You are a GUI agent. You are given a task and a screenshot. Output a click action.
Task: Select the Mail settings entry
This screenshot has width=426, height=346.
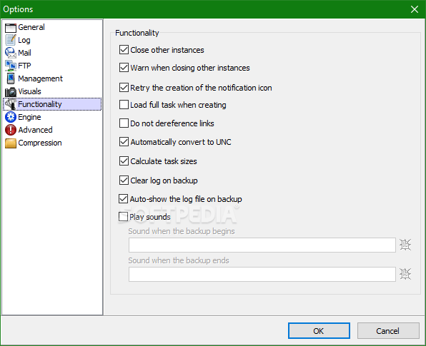[24, 53]
